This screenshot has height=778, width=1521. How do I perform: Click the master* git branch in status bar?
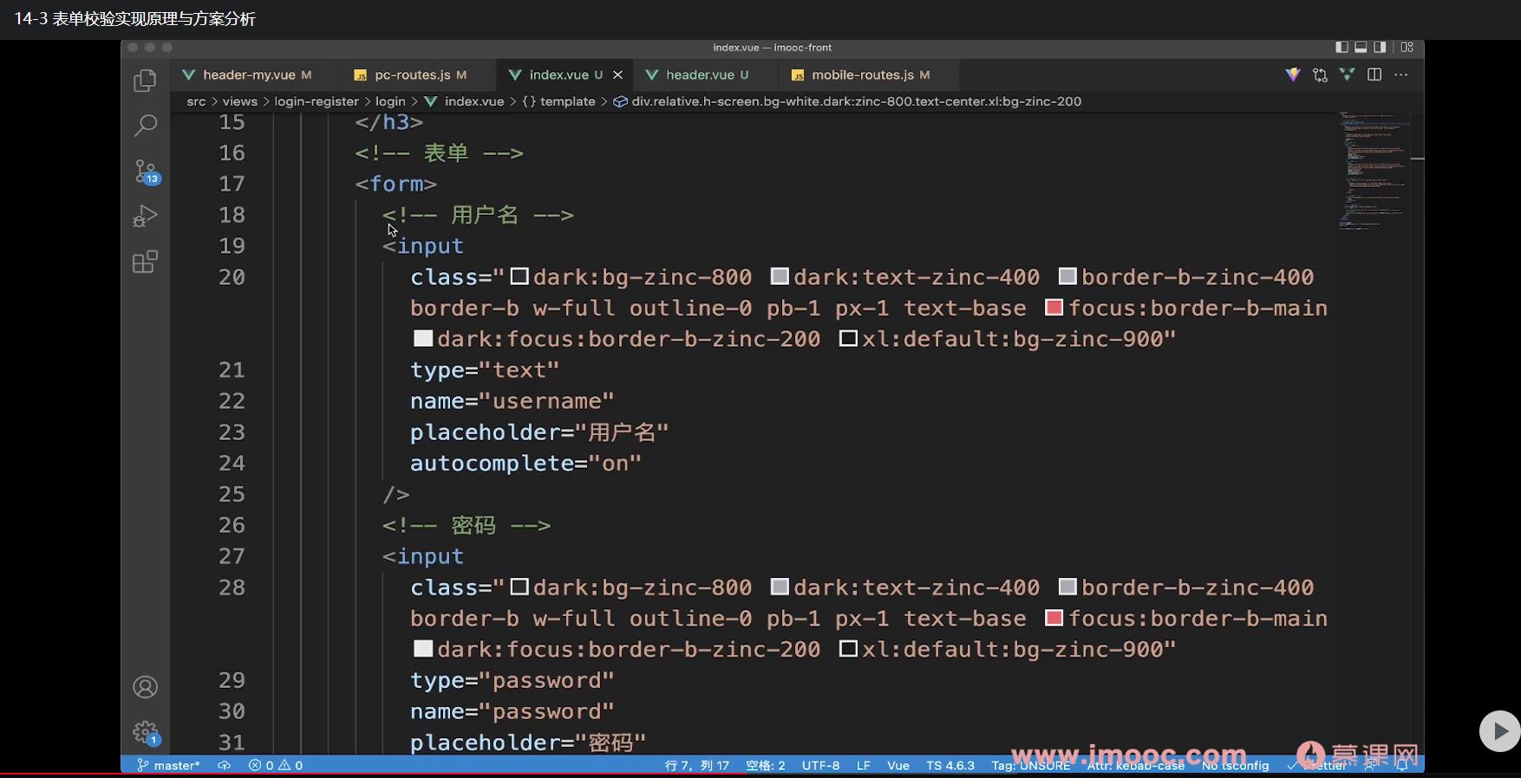click(x=168, y=765)
